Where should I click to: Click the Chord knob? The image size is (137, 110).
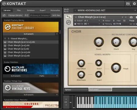click(x=116, y=42)
